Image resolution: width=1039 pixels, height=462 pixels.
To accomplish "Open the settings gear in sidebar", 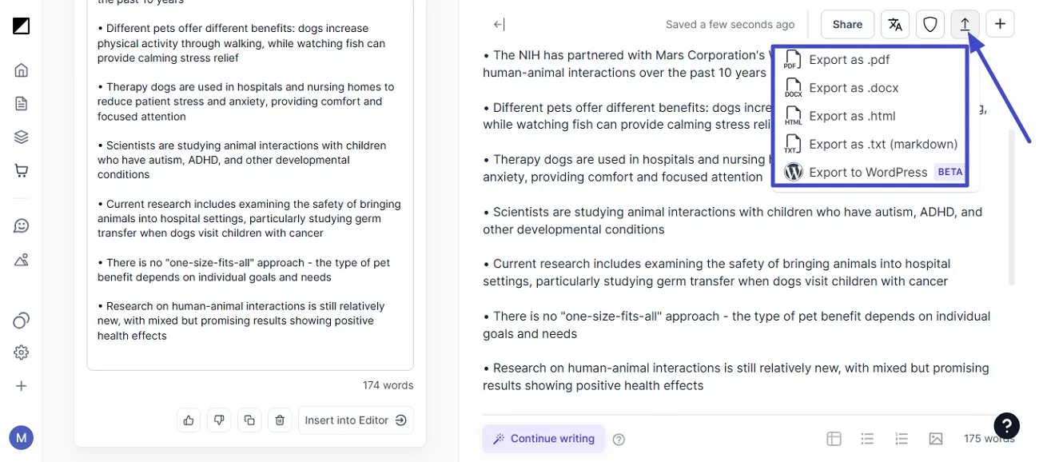I will (22, 352).
